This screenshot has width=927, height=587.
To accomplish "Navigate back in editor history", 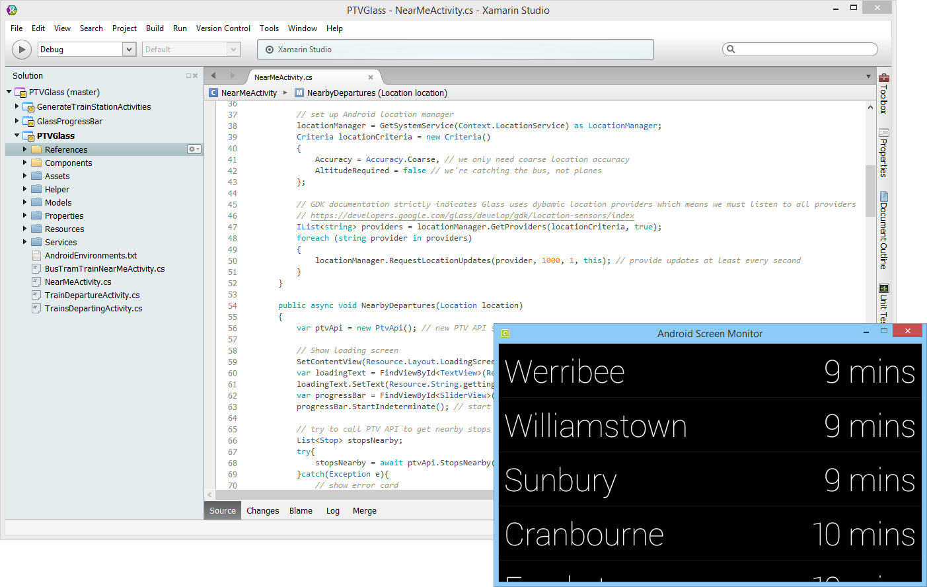I will coord(213,75).
